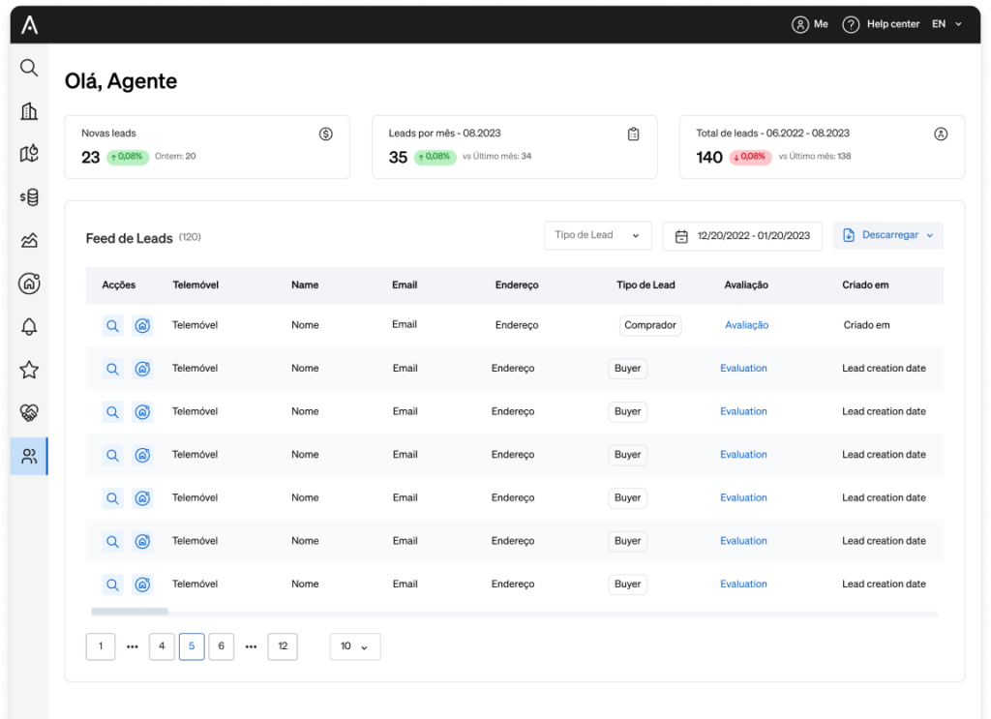Click the green 0,08% badge on Novas leads
The width and height of the screenshot is (991, 719).
pyautogui.click(x=128, y=157)
